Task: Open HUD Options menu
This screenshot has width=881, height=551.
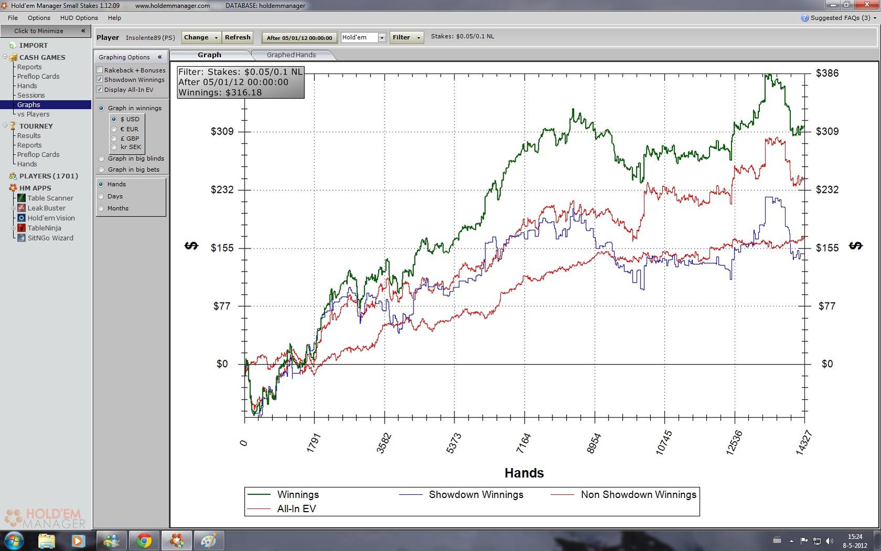Action: tap(79, 18)
